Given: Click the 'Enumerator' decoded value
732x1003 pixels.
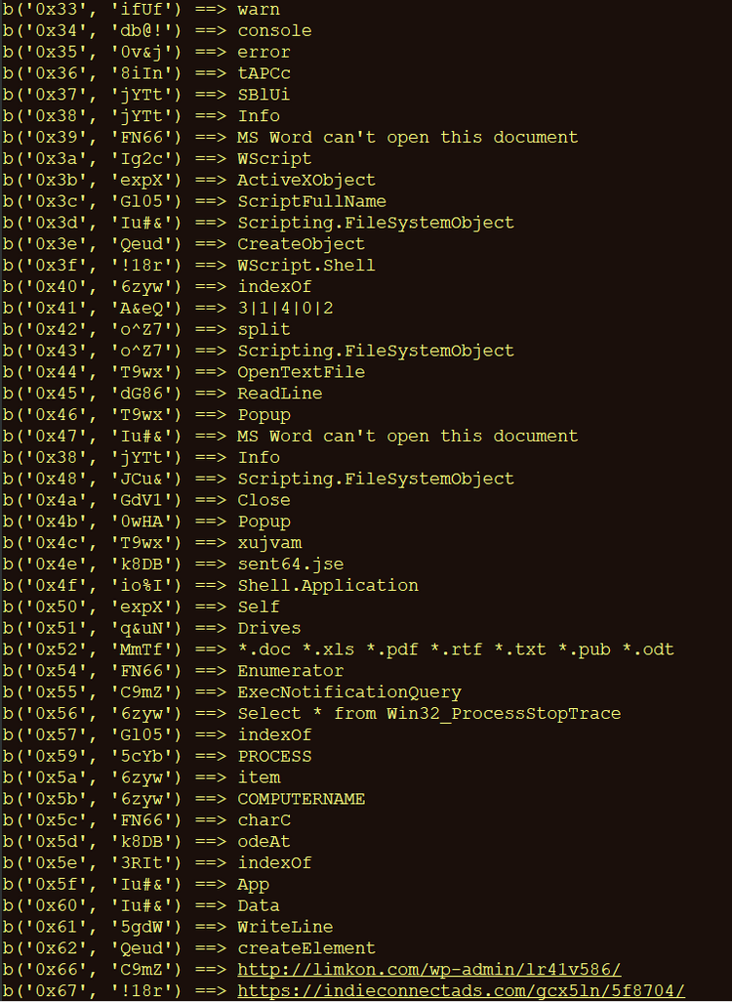Looking at the screenshot, I should pos(290,671).
